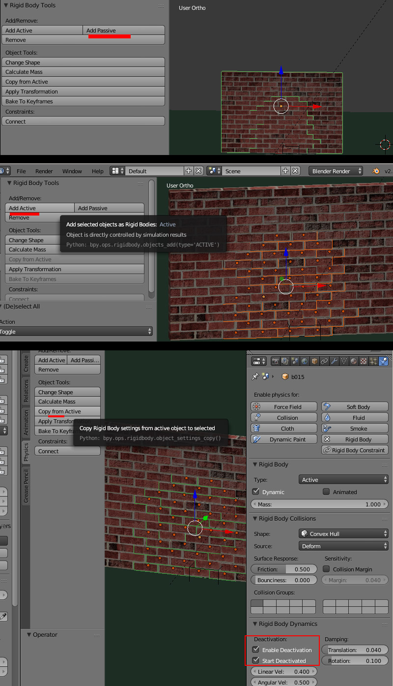Select the highlighted Physics properties tab icon
Image resolution: width=393 pixels, height=686 pixels.
pos(383,361)
